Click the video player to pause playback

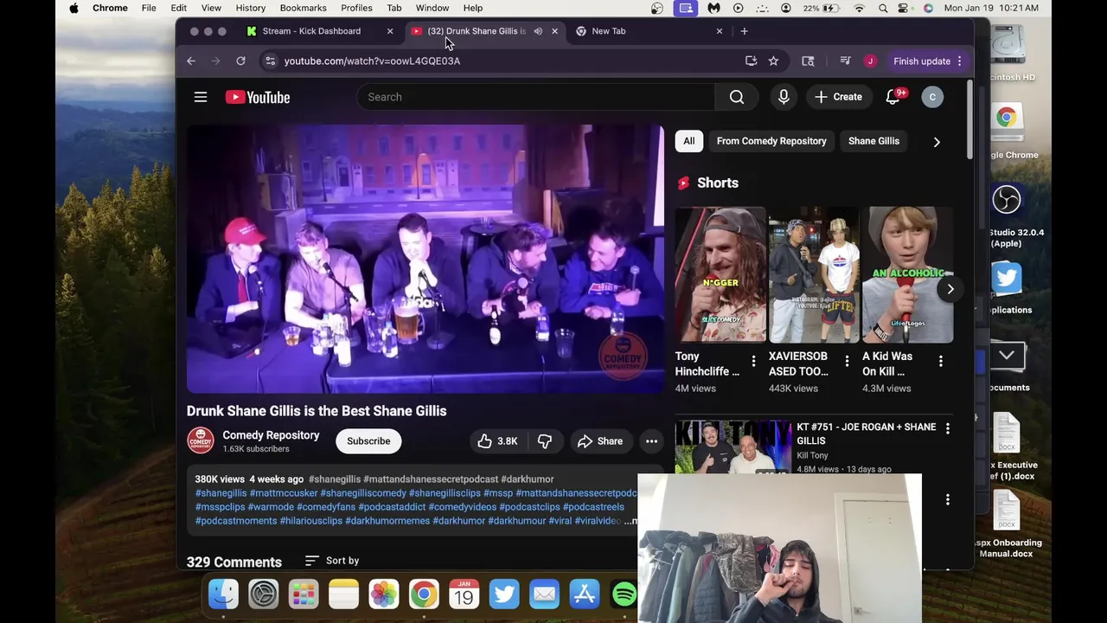pos(426,260)
